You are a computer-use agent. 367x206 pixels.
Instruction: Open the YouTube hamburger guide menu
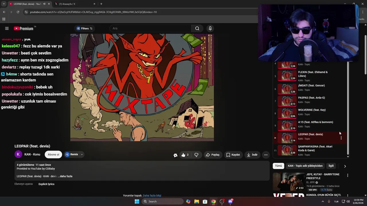click(7, 28)
